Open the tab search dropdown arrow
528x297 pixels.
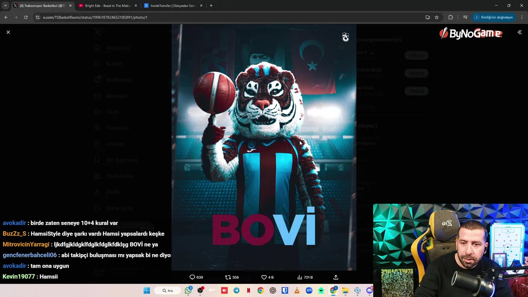[x=5, y=6]
